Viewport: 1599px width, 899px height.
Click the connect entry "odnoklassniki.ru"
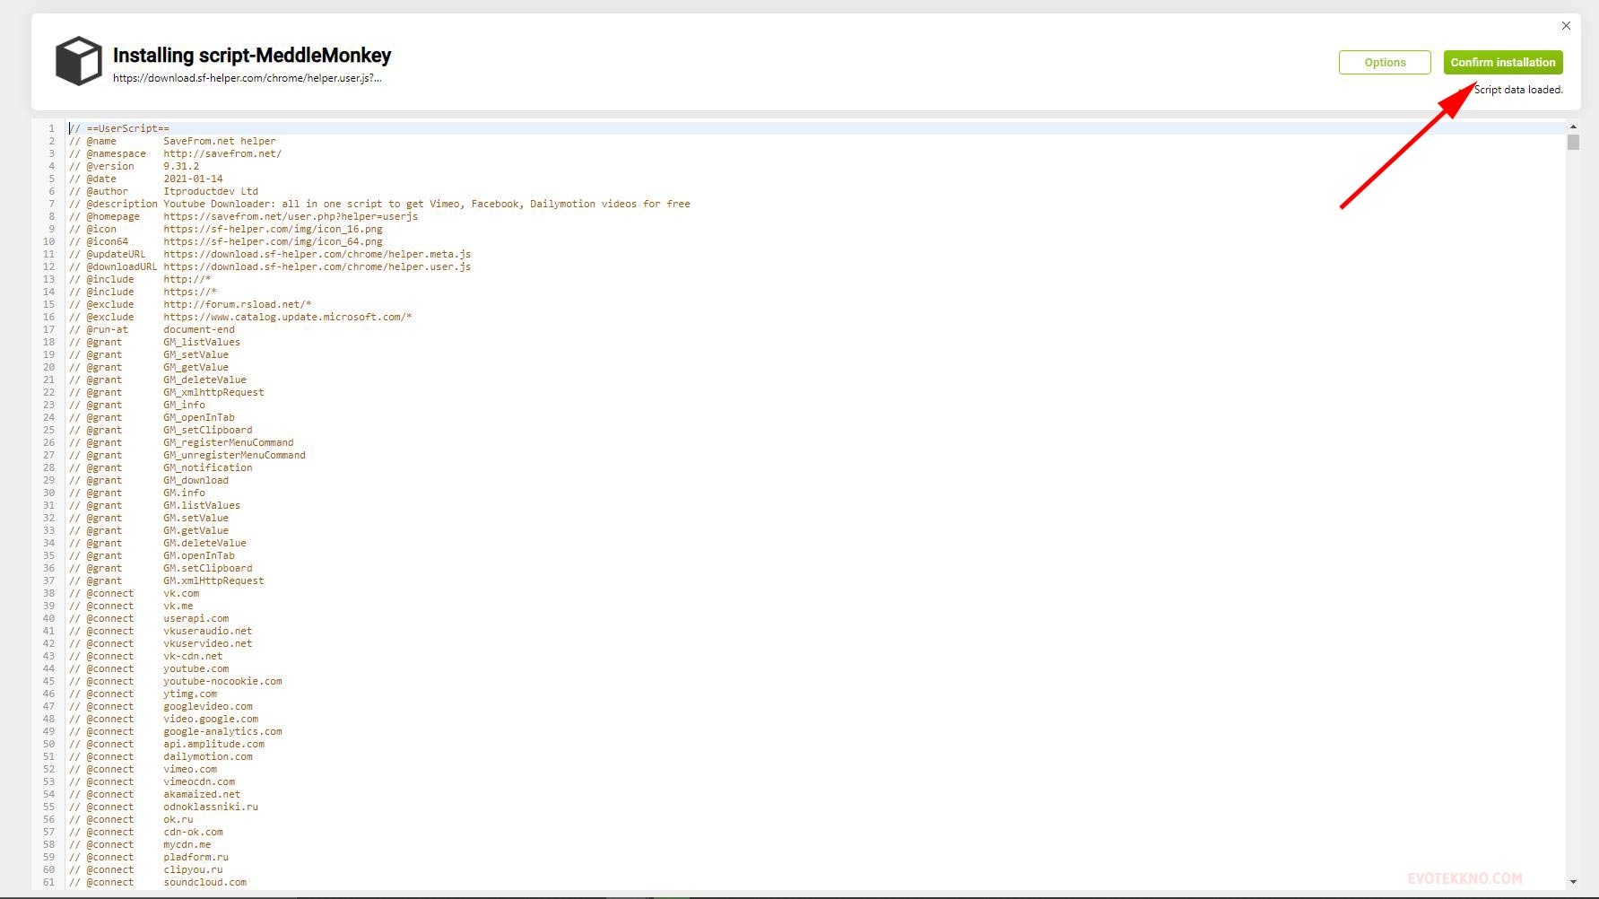211,807
